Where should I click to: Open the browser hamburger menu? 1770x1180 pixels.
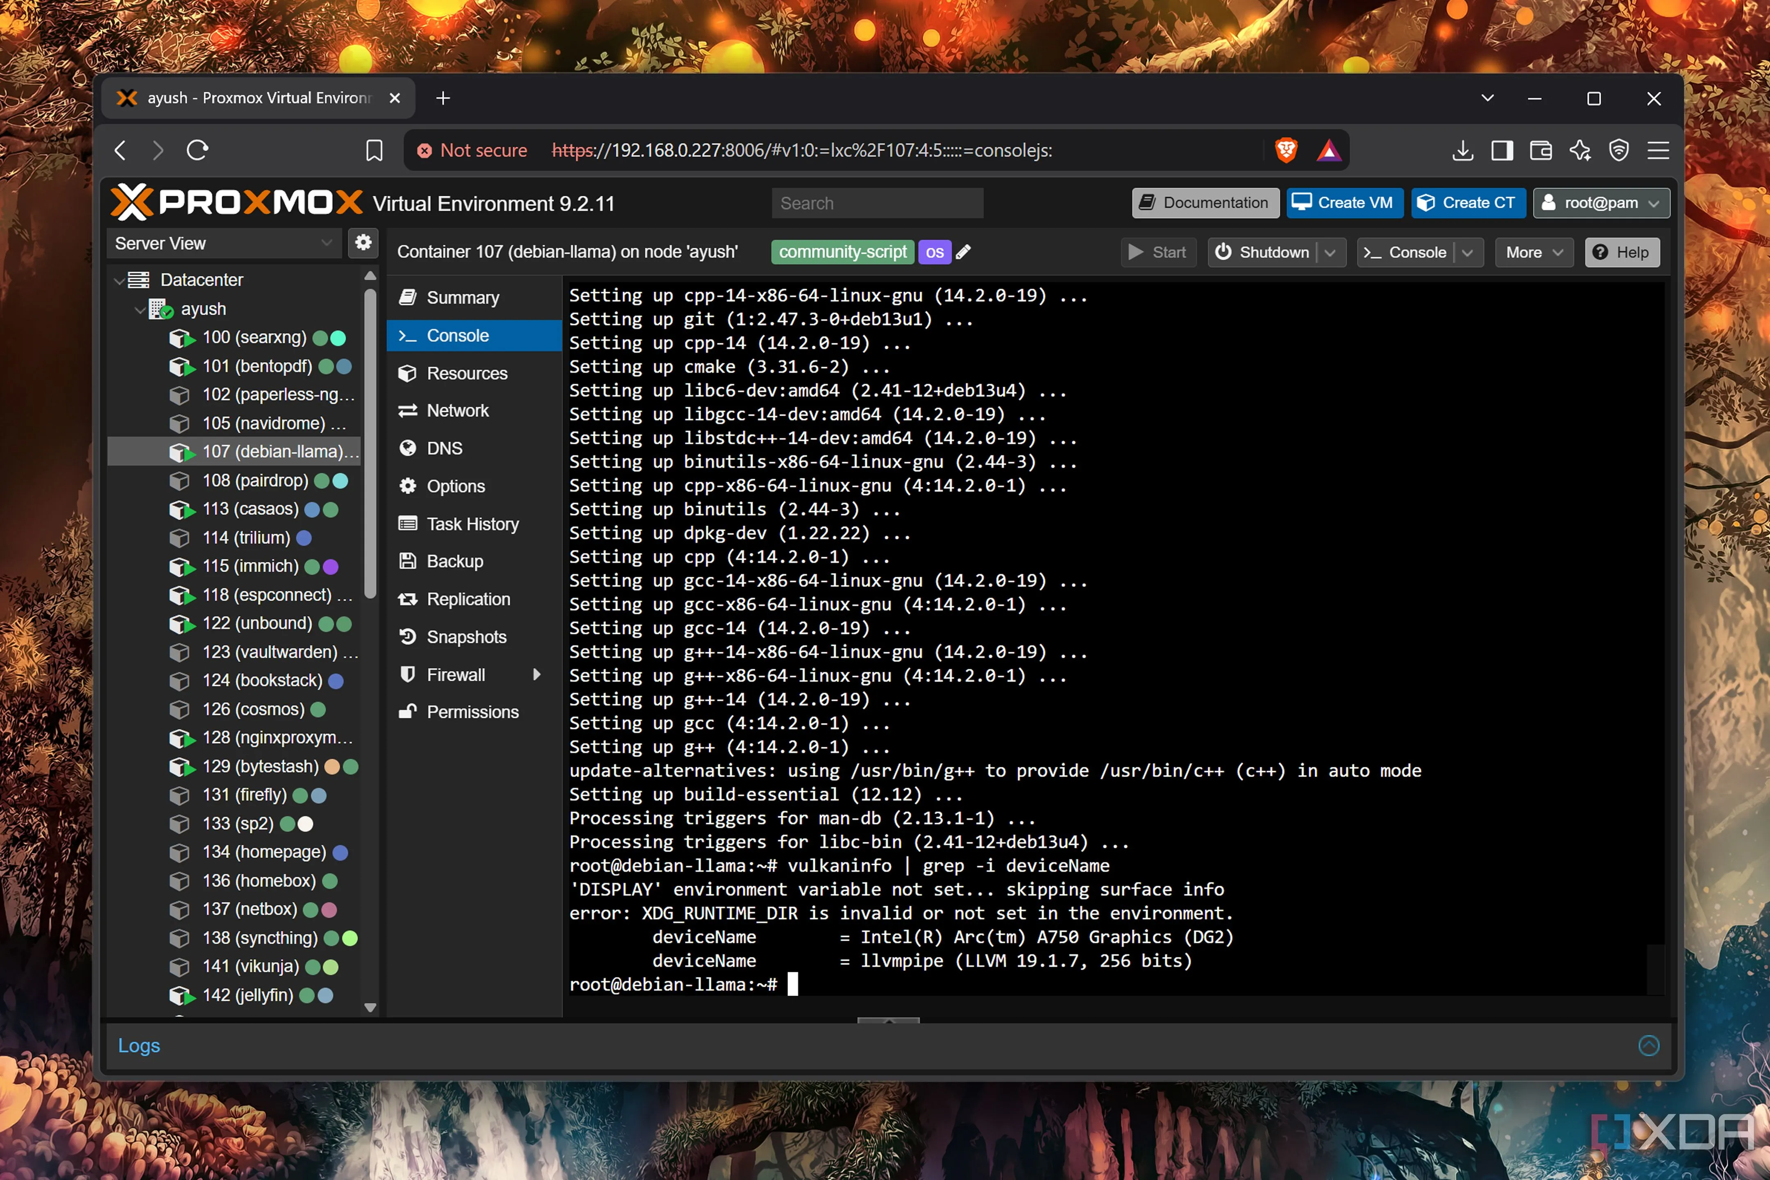pos(1658,150)
